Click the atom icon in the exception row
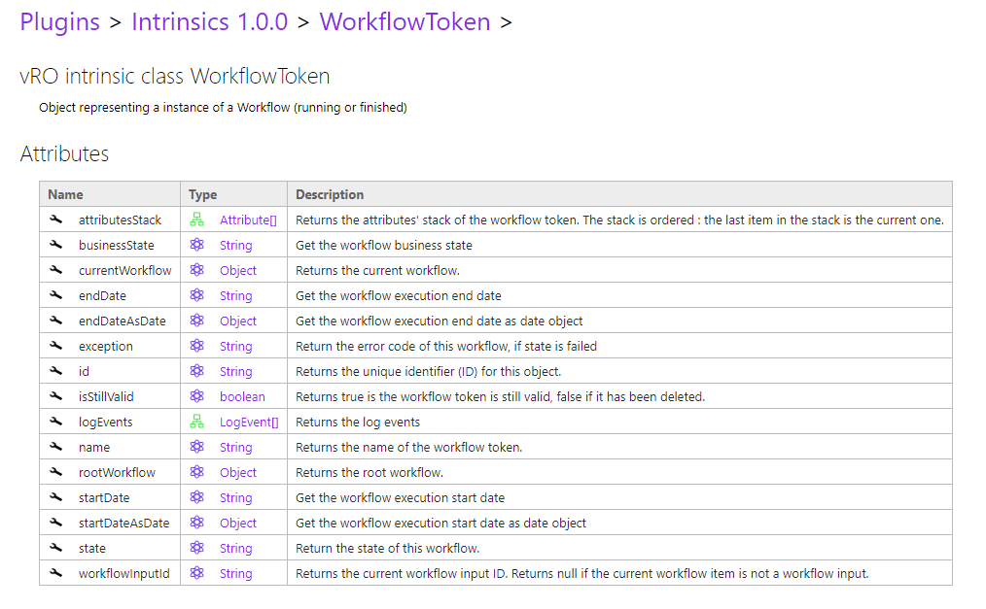This screenshot has width=986, height=609. pos(196,346)
